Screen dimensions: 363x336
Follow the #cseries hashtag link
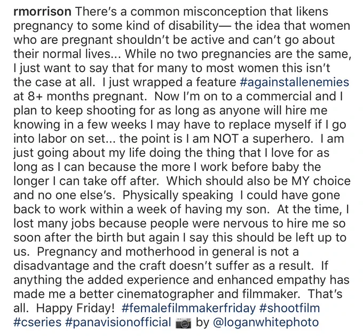(x=37, y=322)
